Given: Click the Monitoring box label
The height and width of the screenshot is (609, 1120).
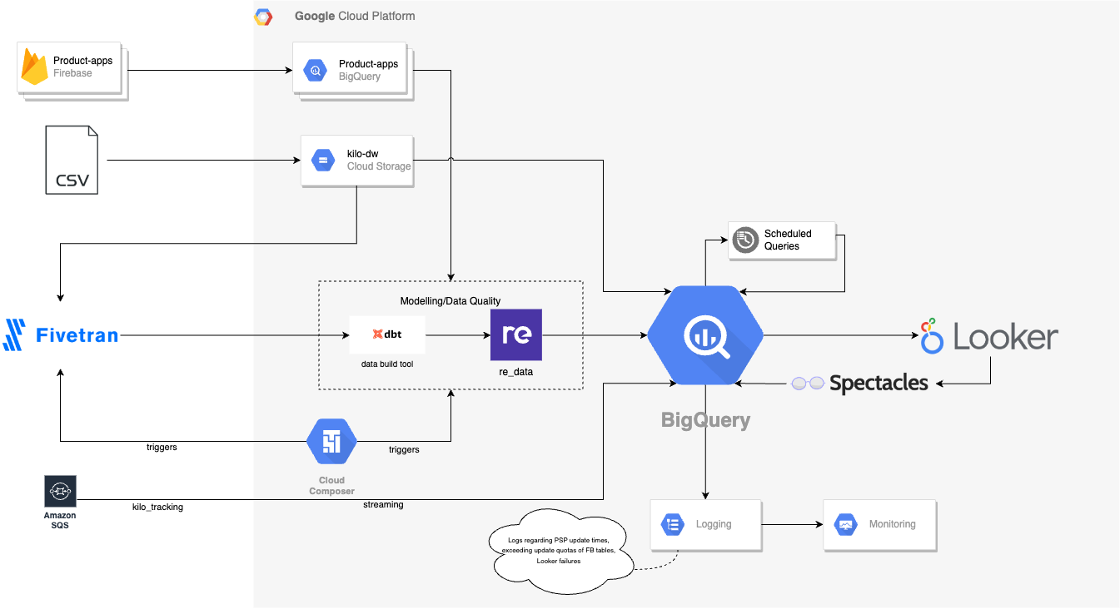Looking at the screenshot, I should [892, 524].
